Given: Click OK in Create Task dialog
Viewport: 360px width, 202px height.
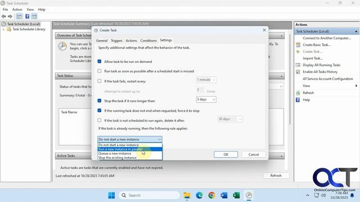Looking at the screenshot, I should [226, 154].
